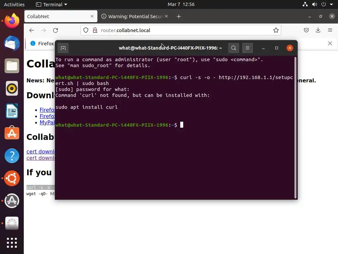Open Ubuntu Software store icon

click(12, 133)
